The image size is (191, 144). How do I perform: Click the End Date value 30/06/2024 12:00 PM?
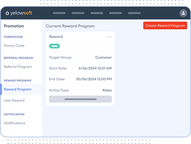click(x=94, y=79)
